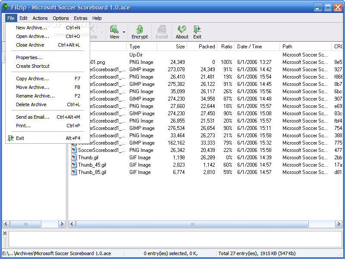The width and height of the screenshot is (345, 259).
Task: Click size value 273,078
Action: [176, 69]
